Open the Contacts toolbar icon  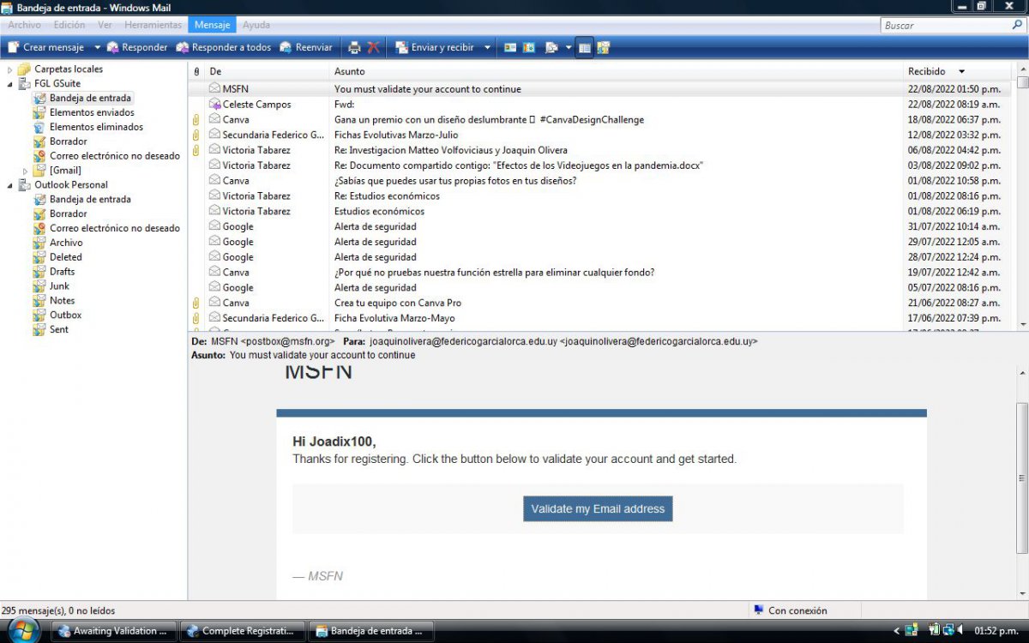pyautogui.click(x=510, y=47)
